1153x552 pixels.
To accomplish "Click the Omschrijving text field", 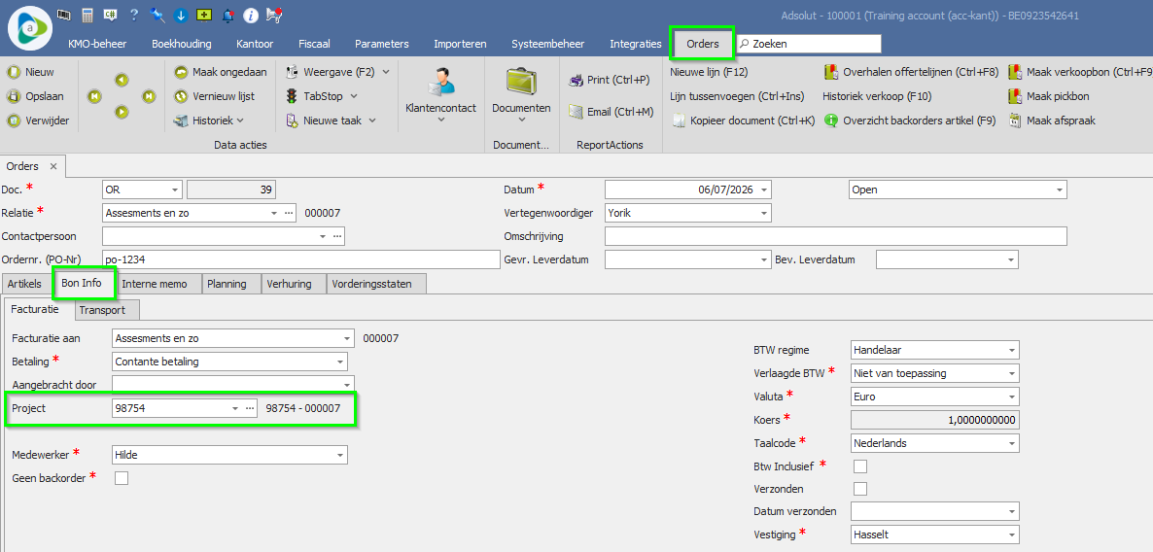I will click(x=835, y=236).
